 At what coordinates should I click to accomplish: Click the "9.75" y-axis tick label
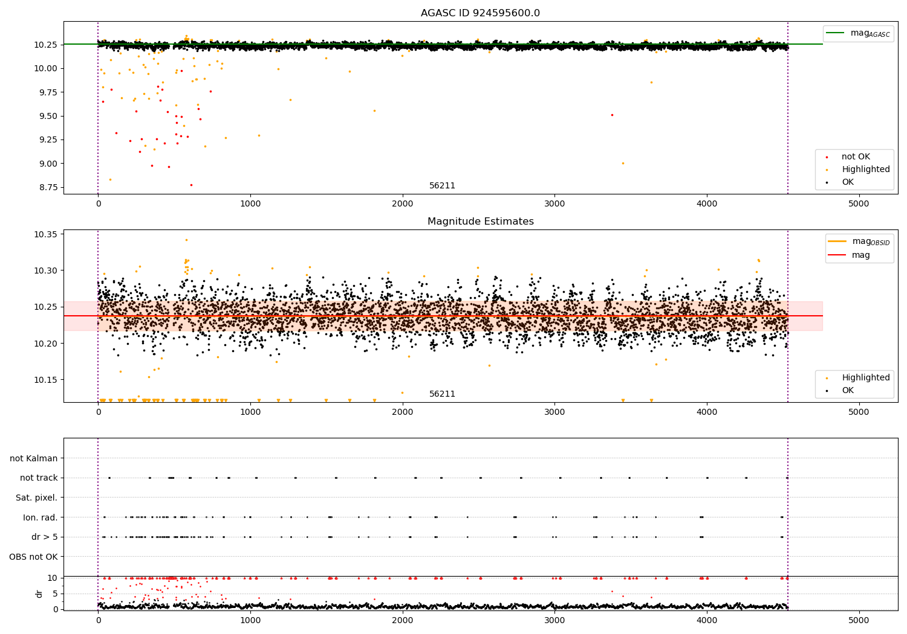[48, 92]
